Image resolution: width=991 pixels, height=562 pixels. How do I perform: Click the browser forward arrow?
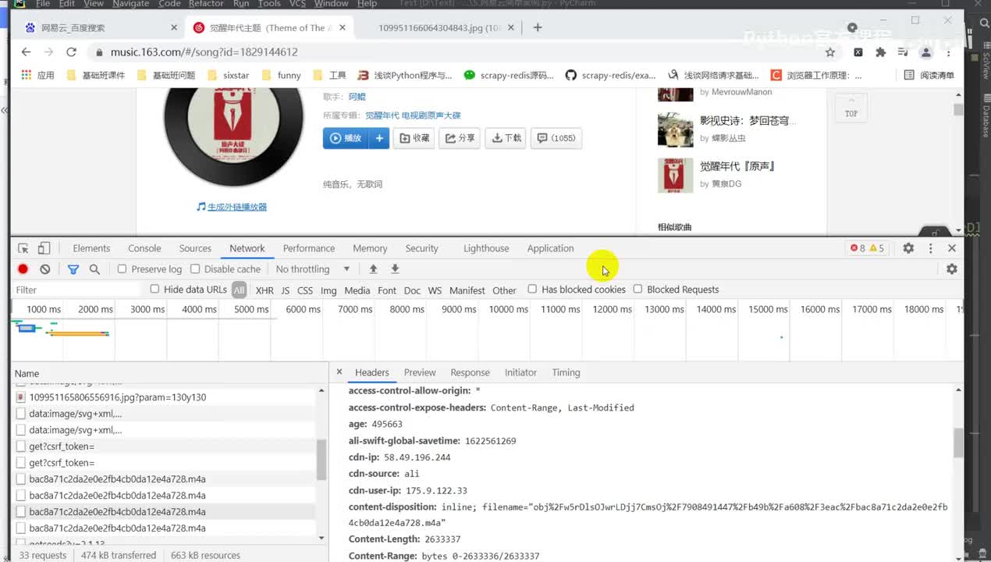tap(48, 52)
